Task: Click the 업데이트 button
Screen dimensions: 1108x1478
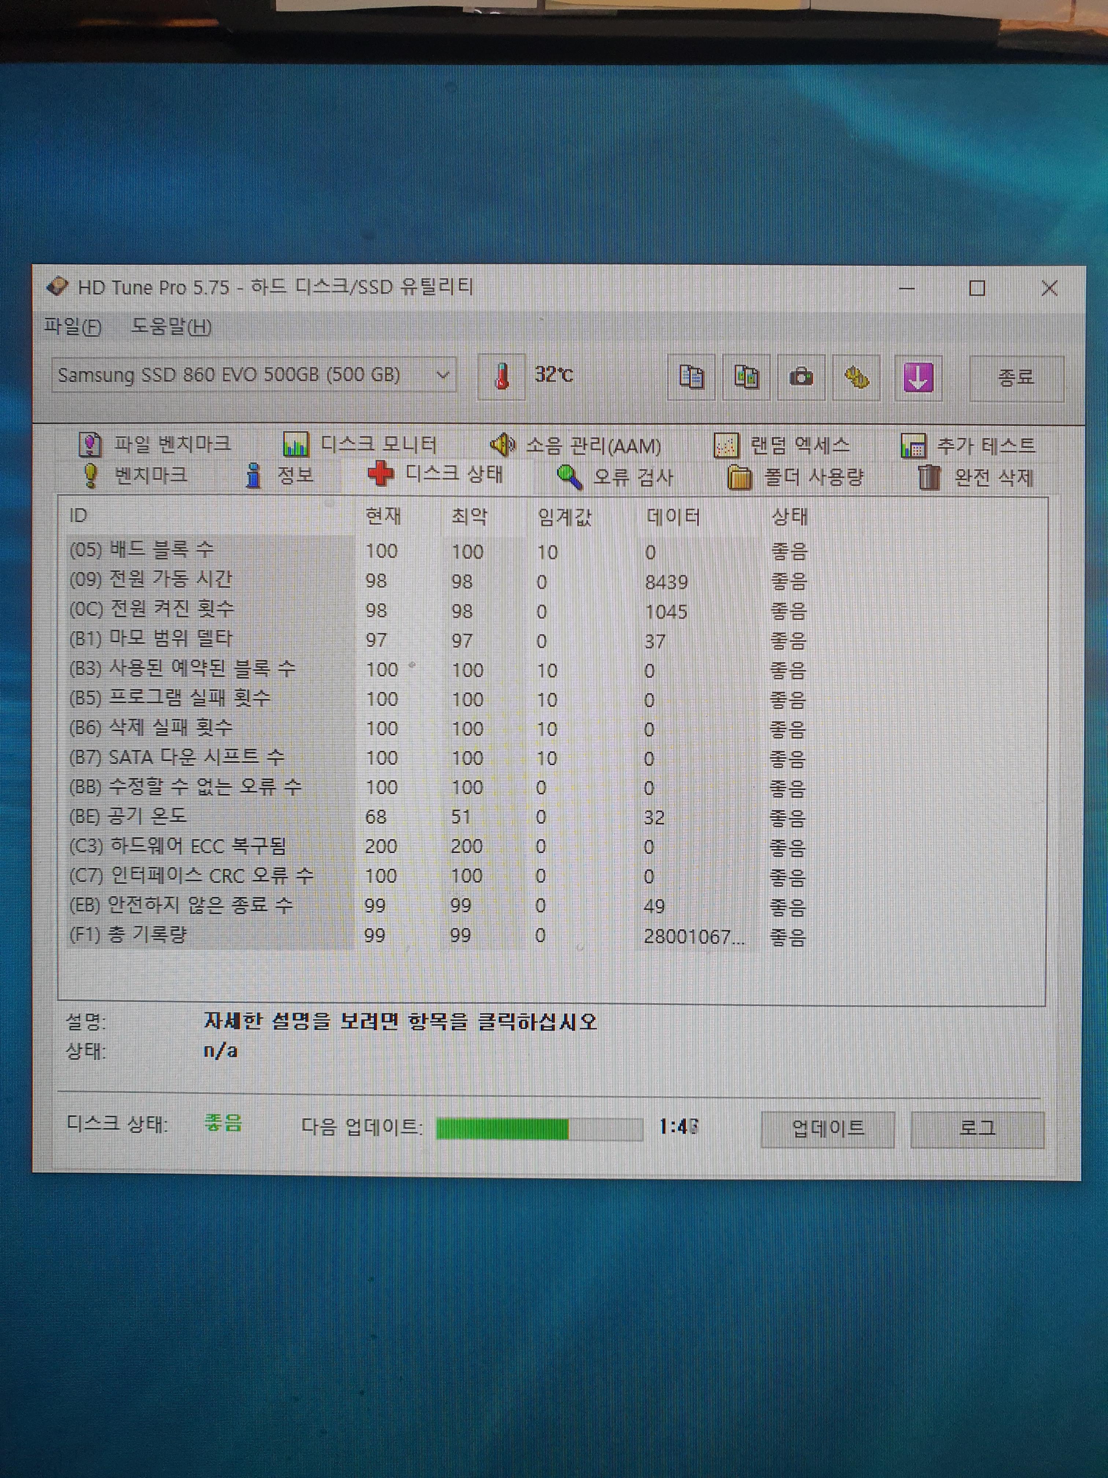Action: point(827,1129)
